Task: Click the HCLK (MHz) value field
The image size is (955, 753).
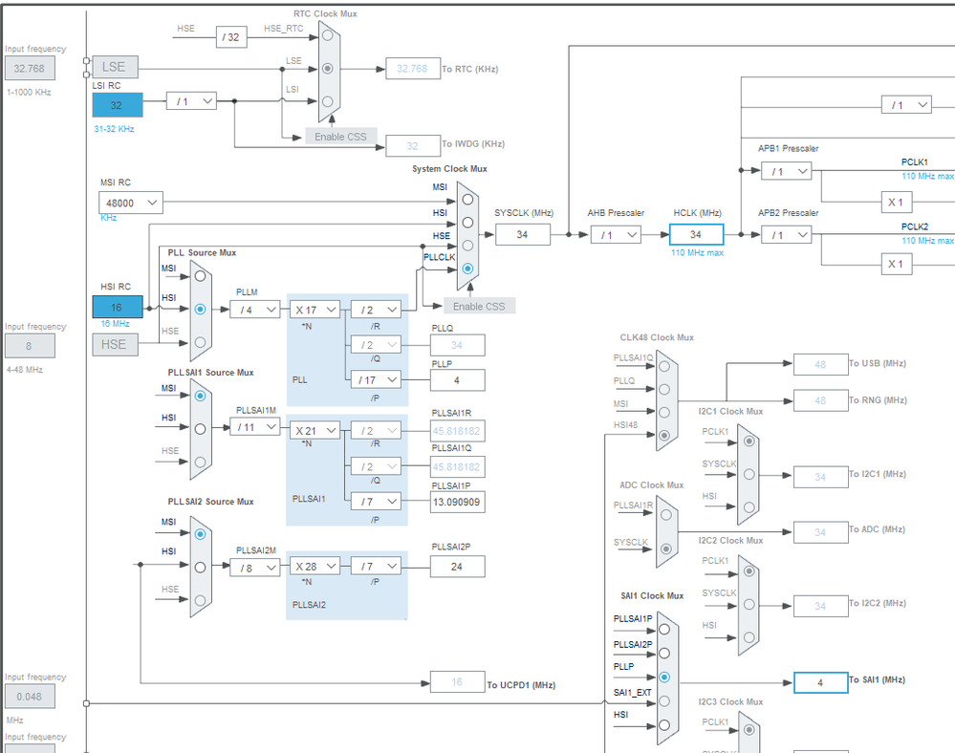Action: pyautogui.click(x=696, y=234)
